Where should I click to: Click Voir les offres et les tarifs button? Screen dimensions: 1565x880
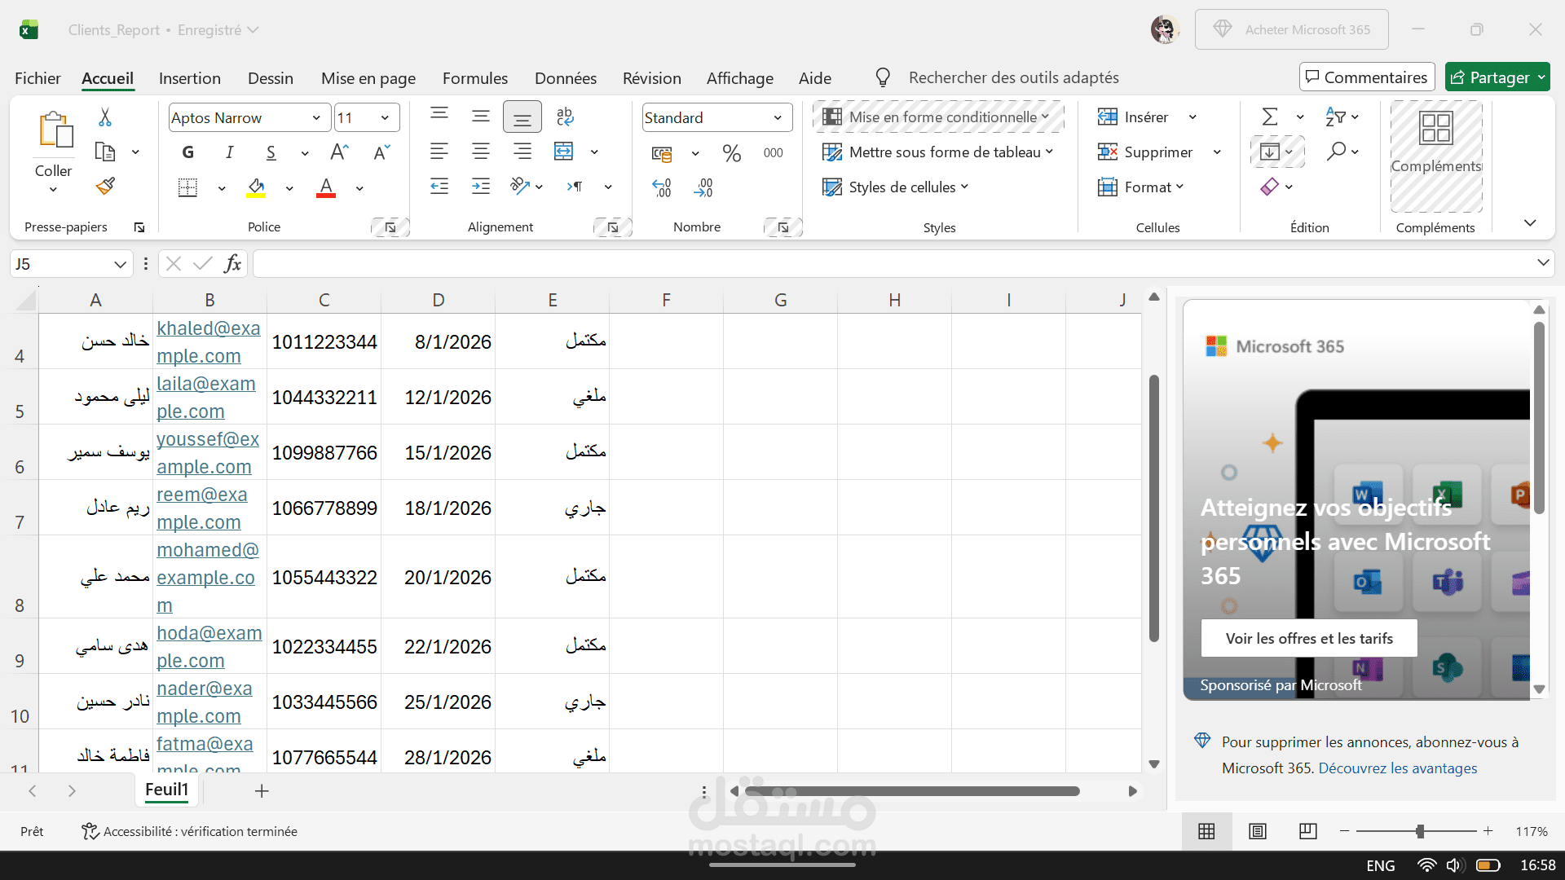click(1308, 638)
